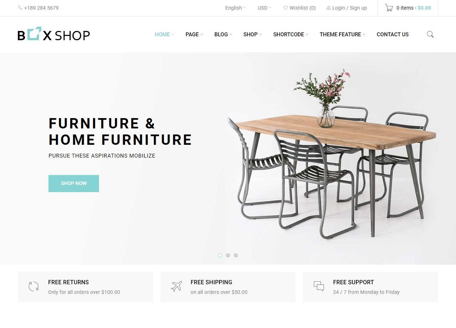This screenshot has width=456, height=328.
Task: Click the phone icon beside the number
Action: [20, 8]
